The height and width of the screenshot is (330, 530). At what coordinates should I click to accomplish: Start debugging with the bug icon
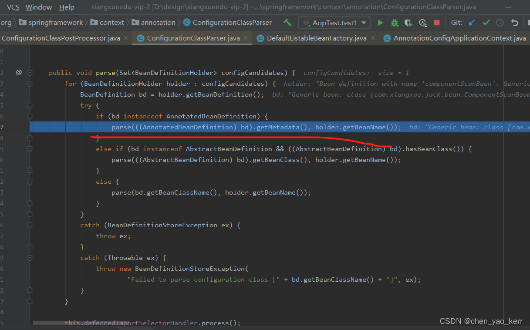point(395,23)
